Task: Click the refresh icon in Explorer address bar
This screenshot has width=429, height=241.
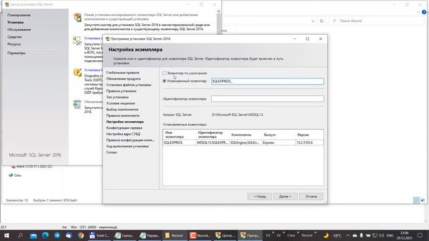Action: pyautogui.click(x=322, y=21)
